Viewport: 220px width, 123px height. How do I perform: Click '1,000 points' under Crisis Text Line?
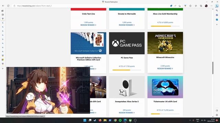click(88, 22)
